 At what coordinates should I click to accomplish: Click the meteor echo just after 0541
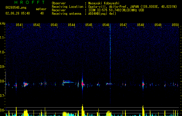(x=25, y=84)
